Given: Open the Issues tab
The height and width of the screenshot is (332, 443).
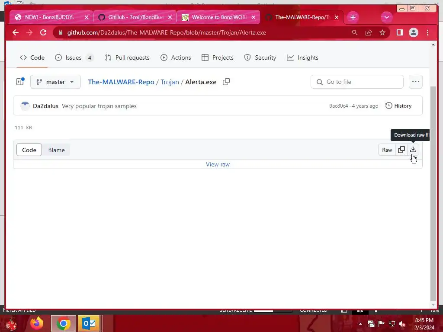Looking at the screenshot, I should (74, 57).
